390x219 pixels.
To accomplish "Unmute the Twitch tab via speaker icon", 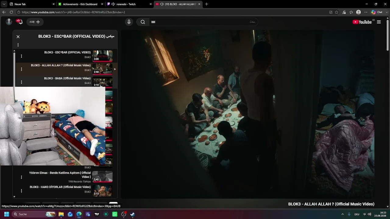I will point(113,4).
